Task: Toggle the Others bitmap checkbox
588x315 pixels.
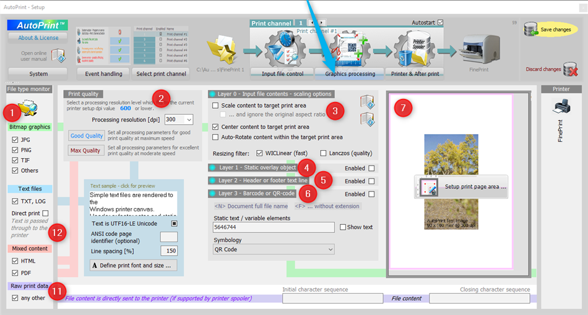Action: tap(15, 170)
